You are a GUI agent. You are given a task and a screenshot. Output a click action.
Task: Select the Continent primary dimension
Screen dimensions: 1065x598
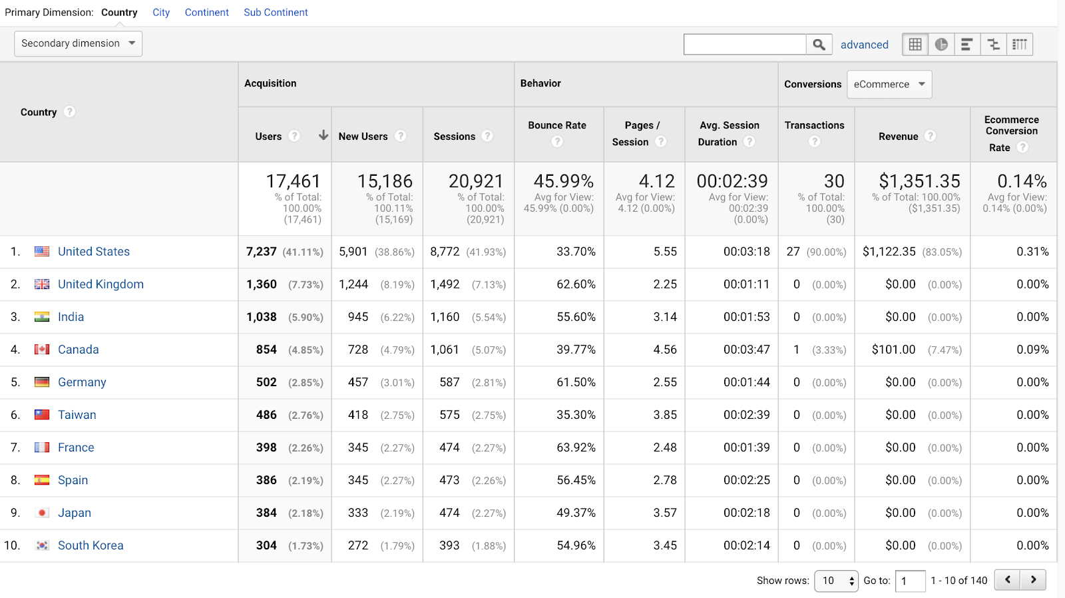point(207,13)
